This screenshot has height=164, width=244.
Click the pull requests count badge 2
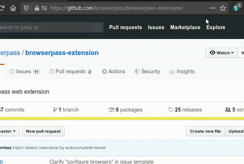pos(89,72)
